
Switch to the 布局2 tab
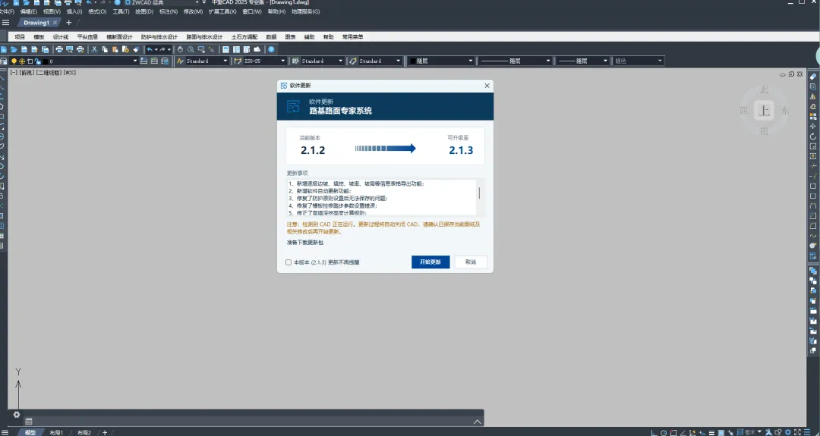tap(84, 432)
